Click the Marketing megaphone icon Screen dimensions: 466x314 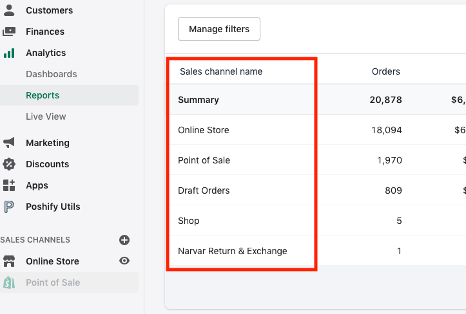(9, 143)
